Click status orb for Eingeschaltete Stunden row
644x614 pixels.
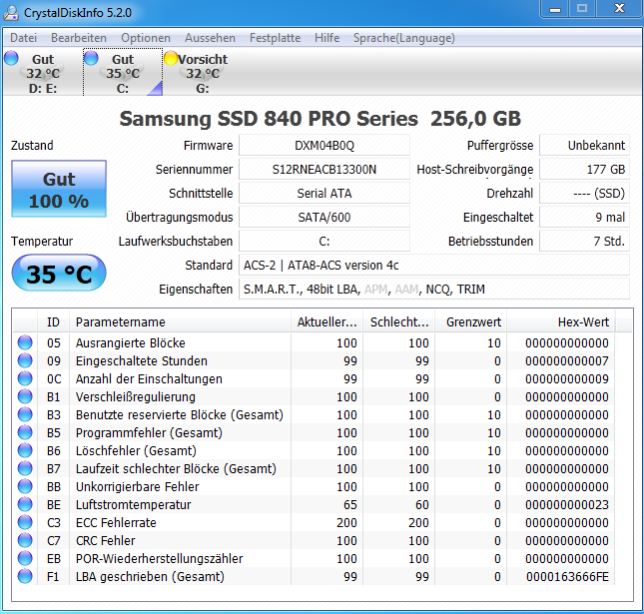(25, 360)
